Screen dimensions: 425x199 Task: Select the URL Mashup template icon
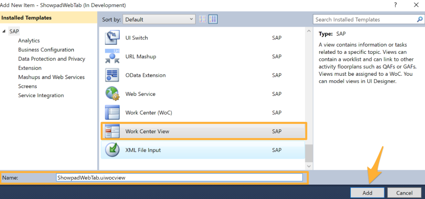click(112, 56)
